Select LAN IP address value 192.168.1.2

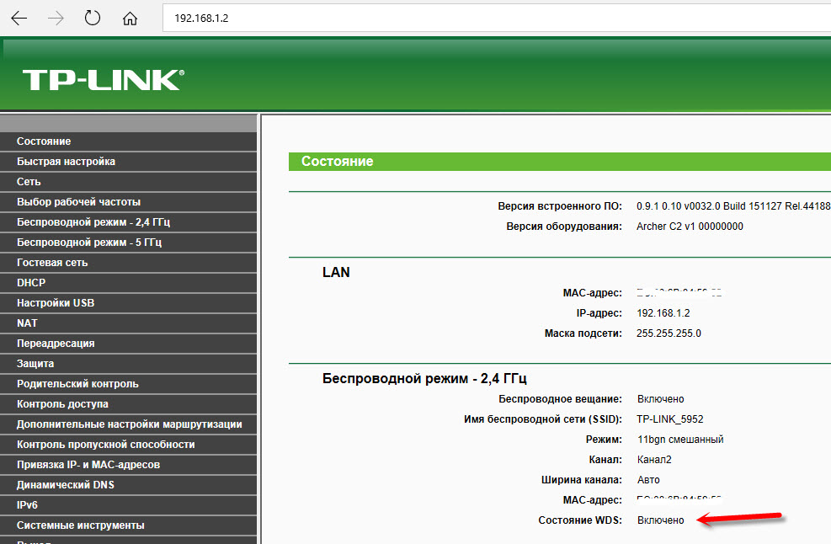(663, 313)
